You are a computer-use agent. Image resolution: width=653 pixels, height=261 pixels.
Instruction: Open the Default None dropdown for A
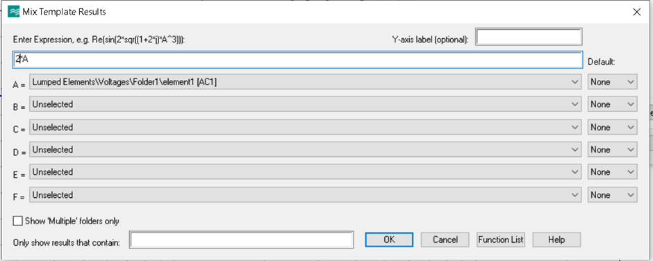(612, 82)
